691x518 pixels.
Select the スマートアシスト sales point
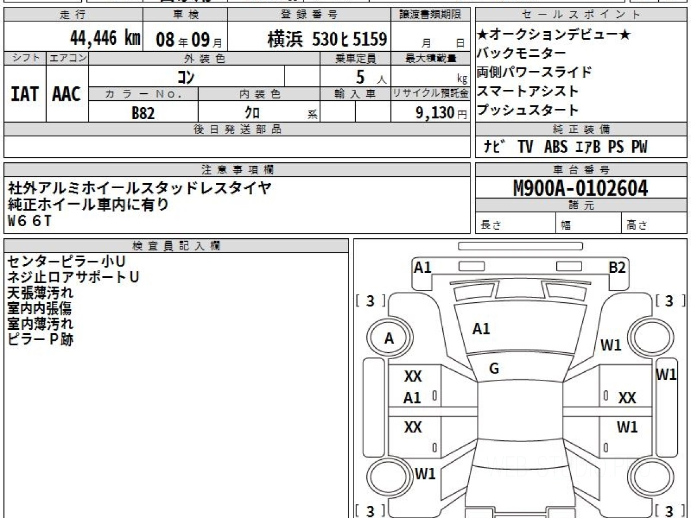pyautogui.click(x=528, y=91)
